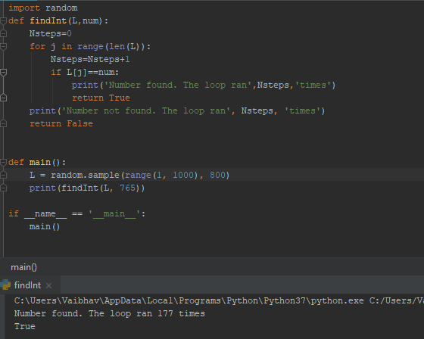
Task: Close the findInt run tab
Action: coord(48,285)
